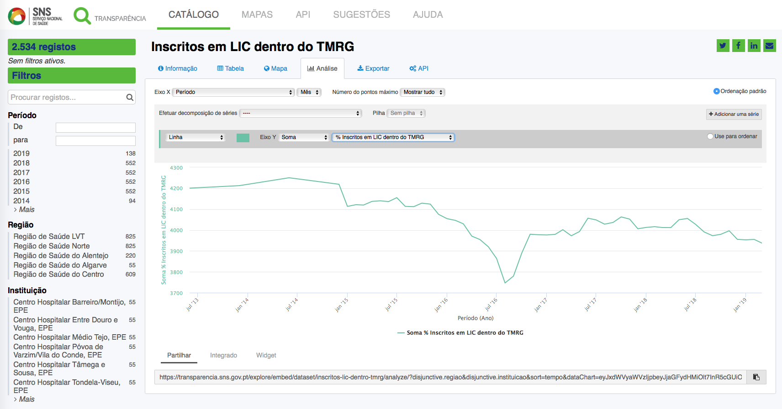
Task: Filter by Região de Saúde LVT
Action: [x=74, y=237]
